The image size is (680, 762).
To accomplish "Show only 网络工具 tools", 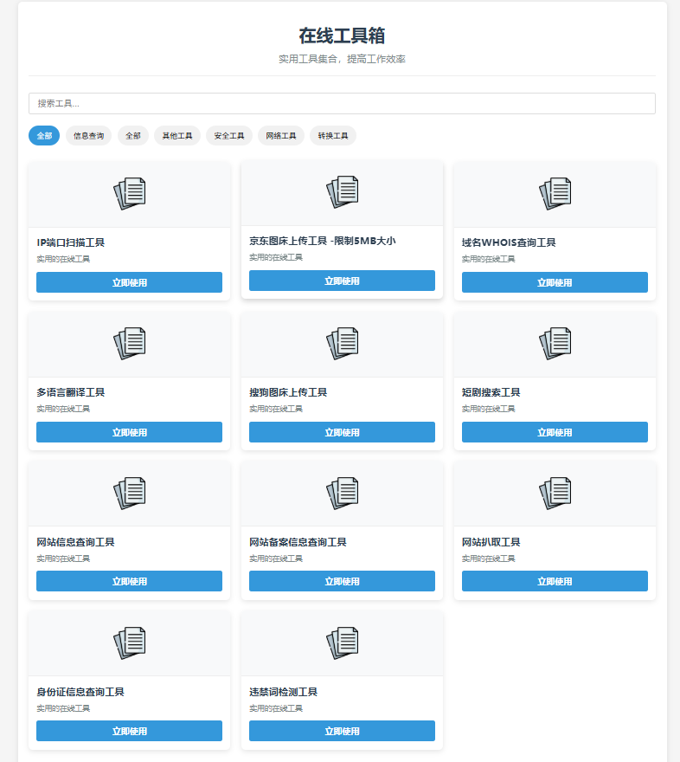I will tap(281, 136).
